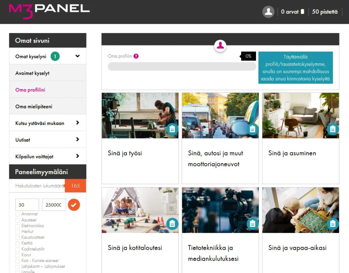Click the pink profile icon above progress bar

pos(220,45)
